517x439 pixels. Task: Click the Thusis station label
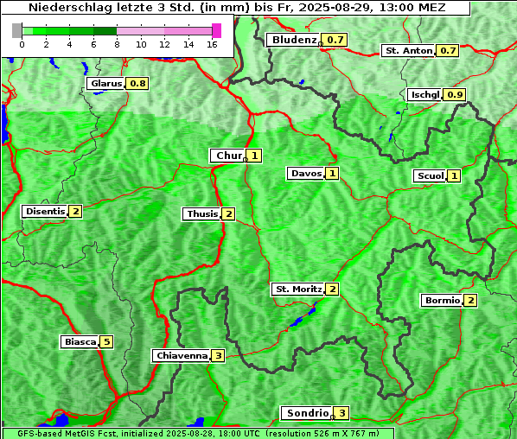(x=201, y=214)
